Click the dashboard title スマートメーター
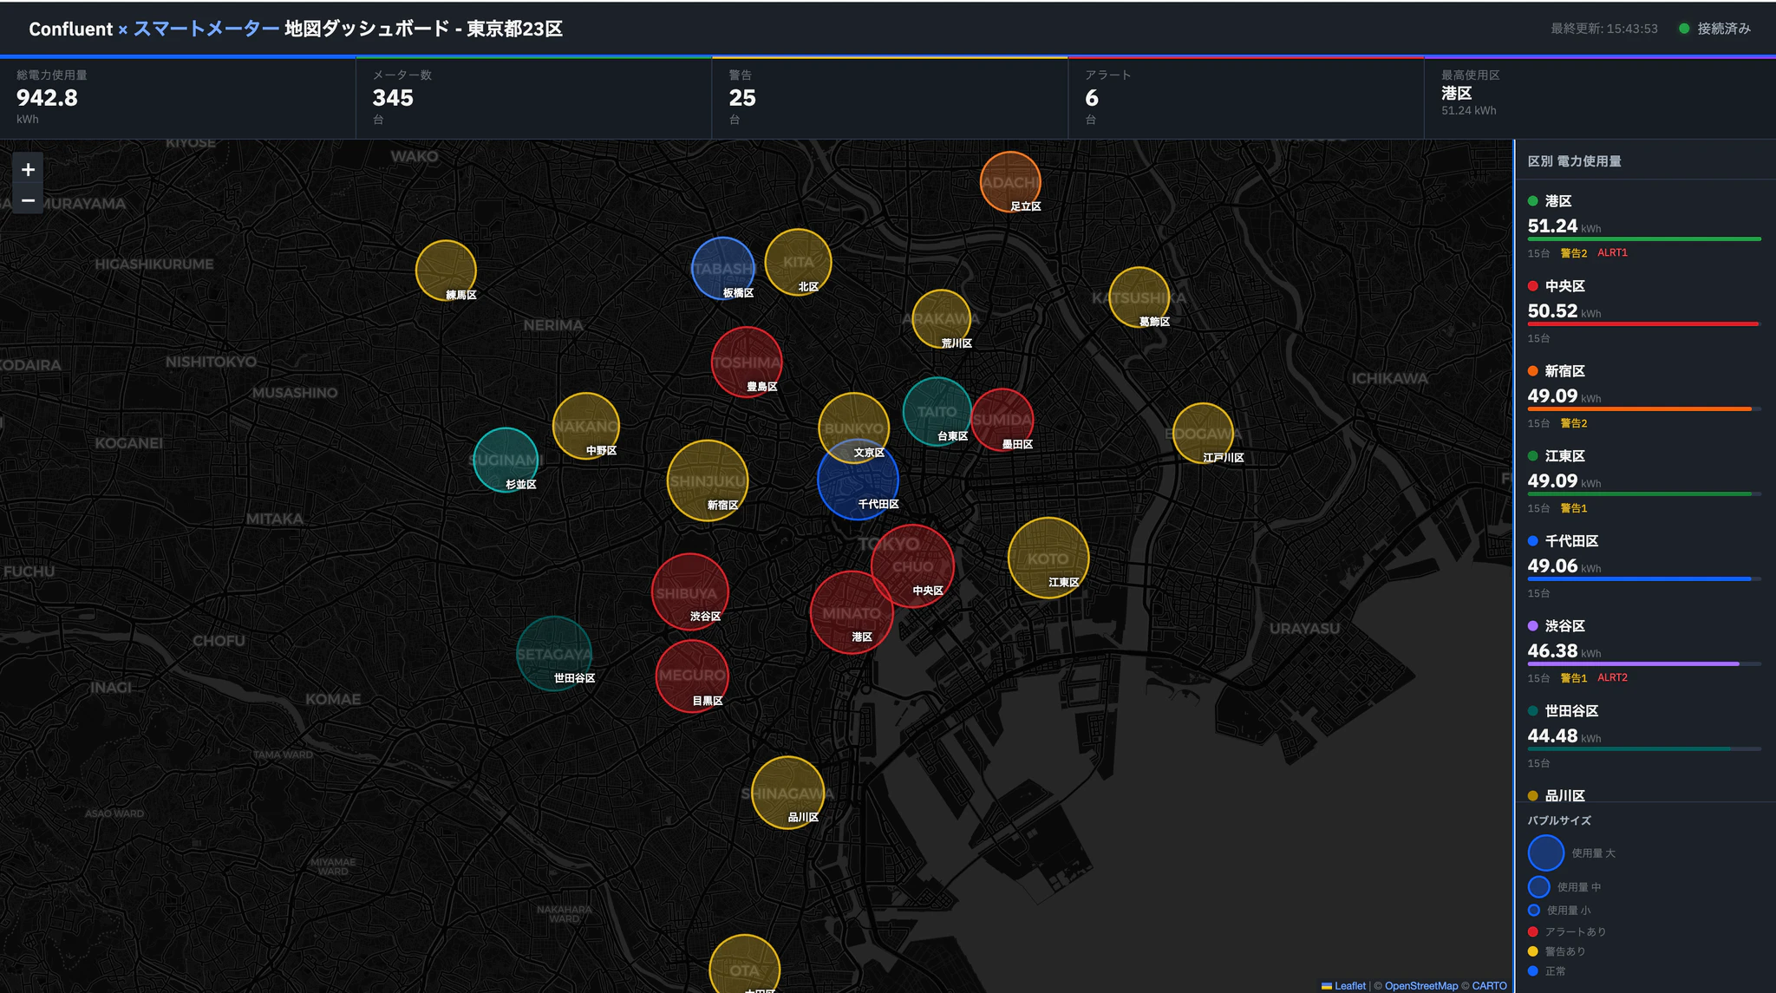The width and height of the screenshot is (1776, 993). pos(206,29)
